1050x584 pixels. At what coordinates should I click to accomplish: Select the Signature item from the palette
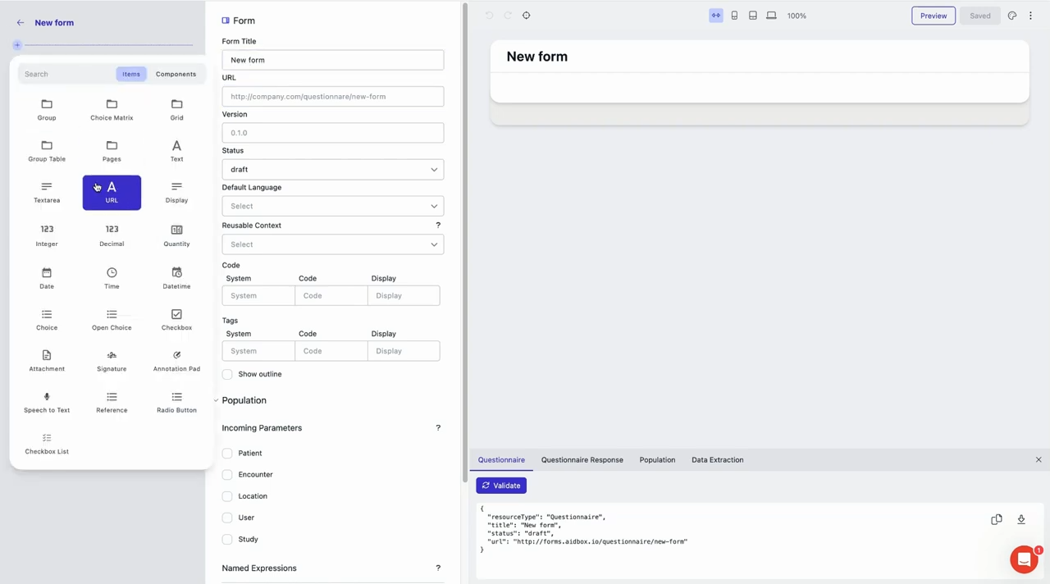point(111,361)
